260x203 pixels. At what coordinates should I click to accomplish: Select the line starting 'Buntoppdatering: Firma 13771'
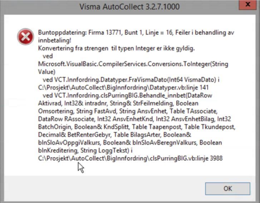pyautogui.click(x=136, y=33)
